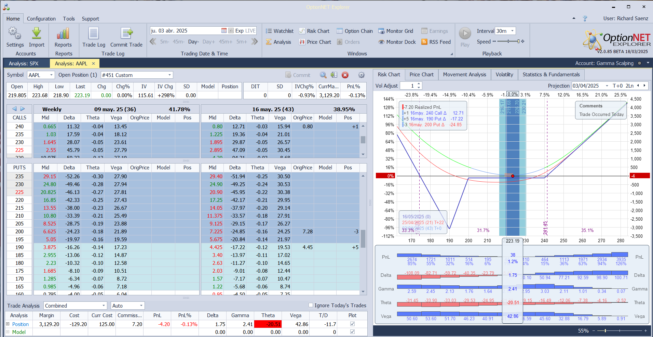Open the Risk Chart window from ribbon
Viewport: 653px width, 337px height.
[314, 31]
